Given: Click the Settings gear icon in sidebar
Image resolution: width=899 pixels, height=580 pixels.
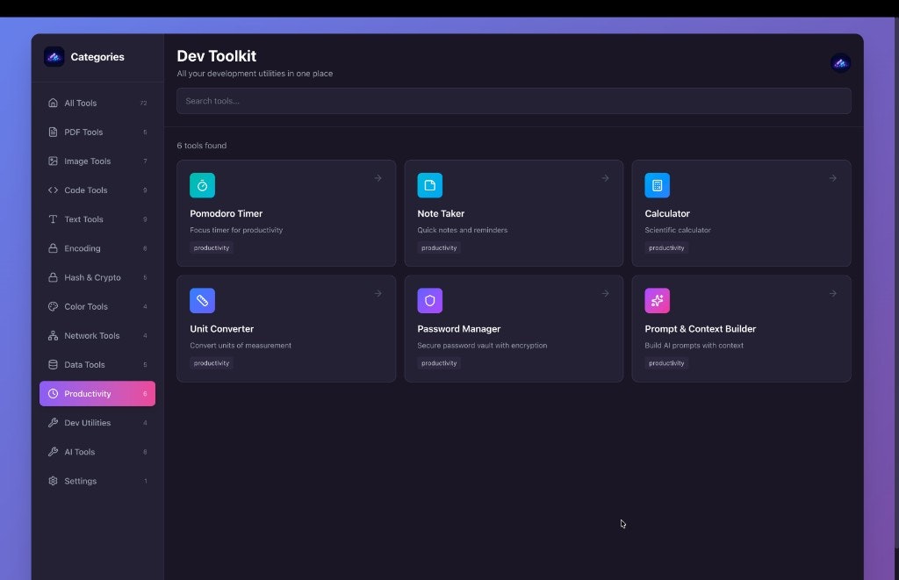Looking at the screenshot, I should [x=54, y=481].
